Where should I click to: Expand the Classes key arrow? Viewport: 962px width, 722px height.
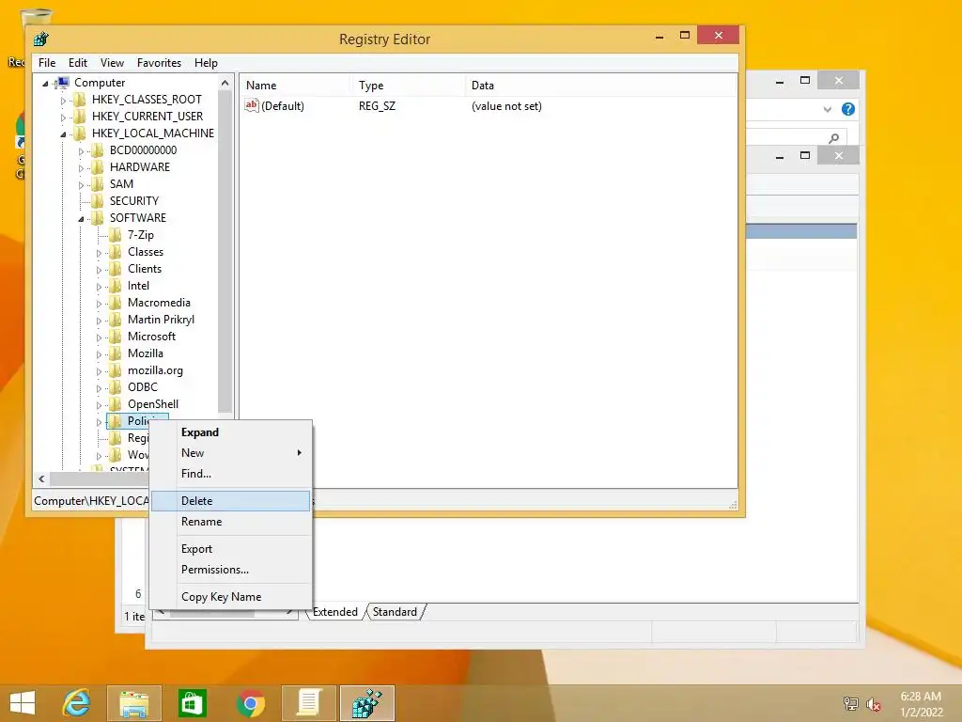click(98, 252)
